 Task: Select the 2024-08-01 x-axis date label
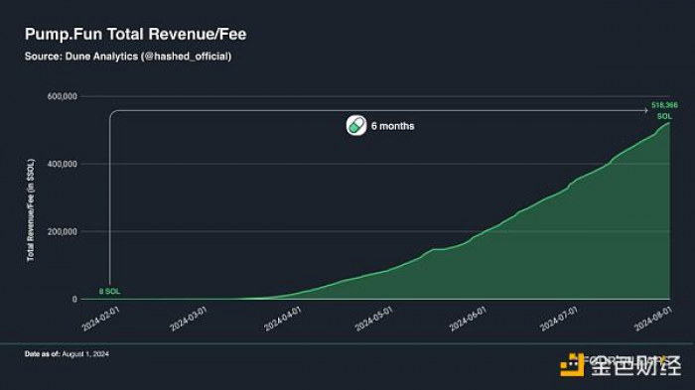click(x=653, y=319)
